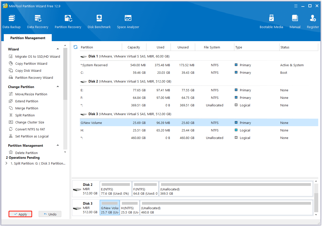
Task: Select Disk 1 header row
Action: pos(199,56)
